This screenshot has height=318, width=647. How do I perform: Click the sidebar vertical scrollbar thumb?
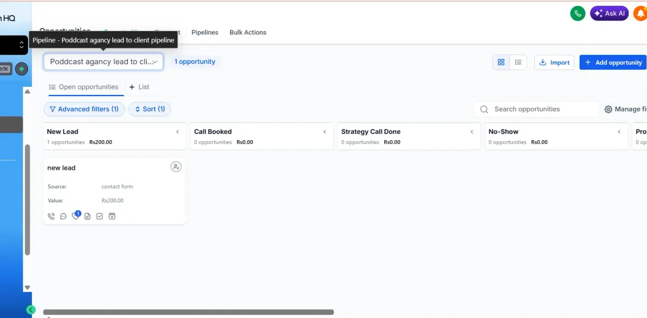pyautogui.click(x=27, y=199)
